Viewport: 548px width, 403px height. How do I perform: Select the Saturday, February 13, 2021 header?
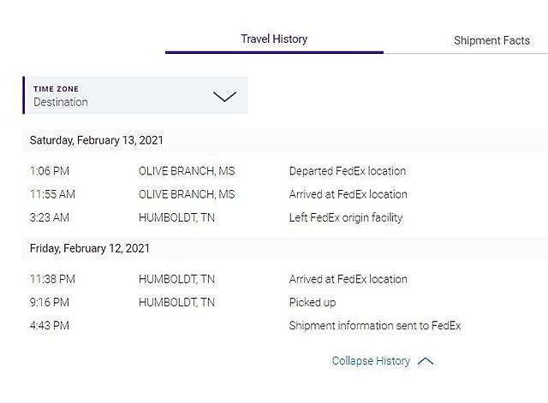[x=97, y=140]
